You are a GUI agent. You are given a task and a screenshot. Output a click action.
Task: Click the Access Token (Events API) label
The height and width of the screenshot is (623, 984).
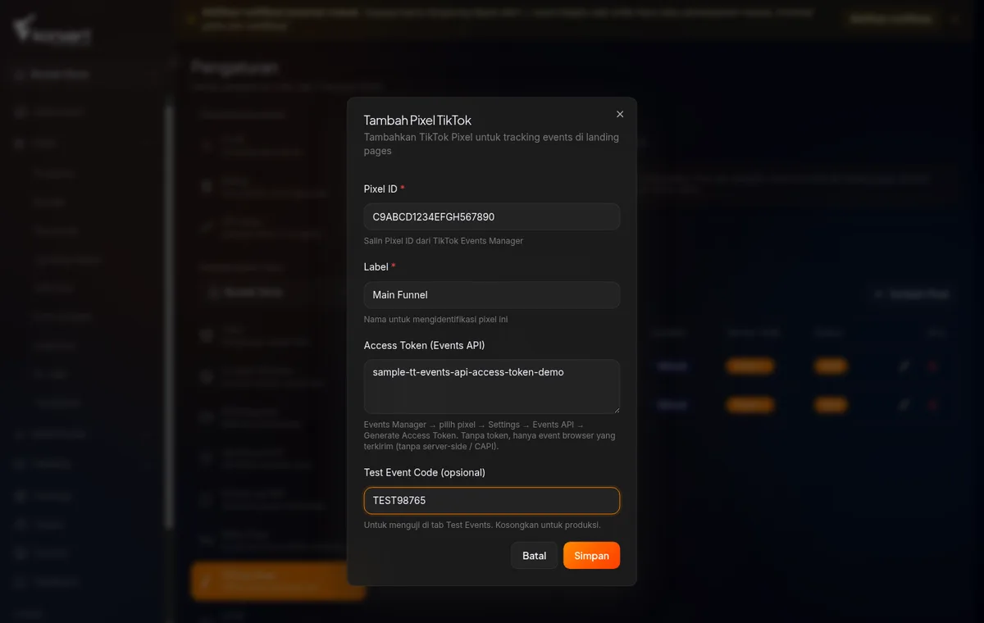(x=424, y=346)
